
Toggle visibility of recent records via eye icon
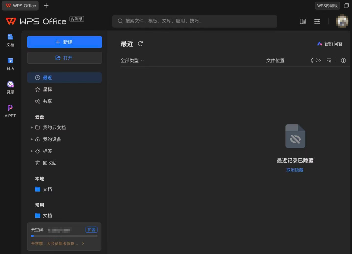pos(318,60)
